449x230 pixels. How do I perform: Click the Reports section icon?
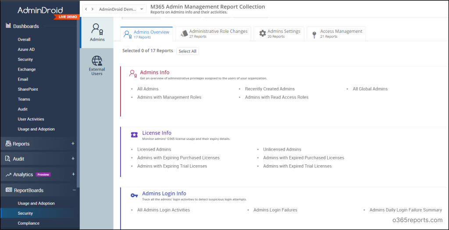click(x=8, y=144)
